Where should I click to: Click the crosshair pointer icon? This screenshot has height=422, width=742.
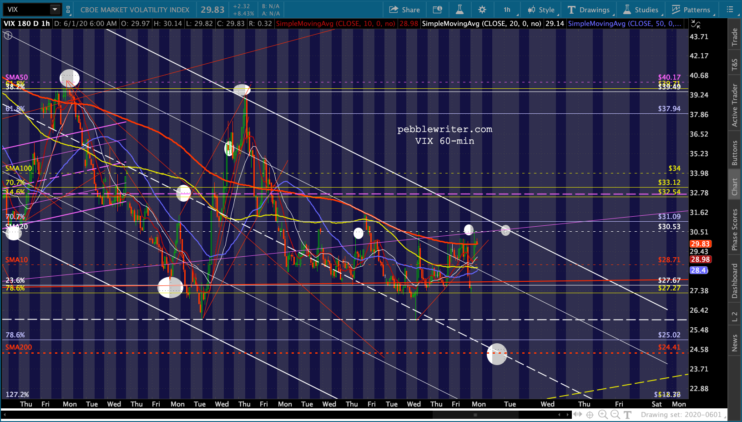tap(590, 415)
